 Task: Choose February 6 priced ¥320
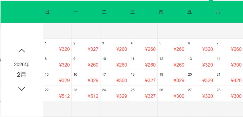click(x=200, y=46)
